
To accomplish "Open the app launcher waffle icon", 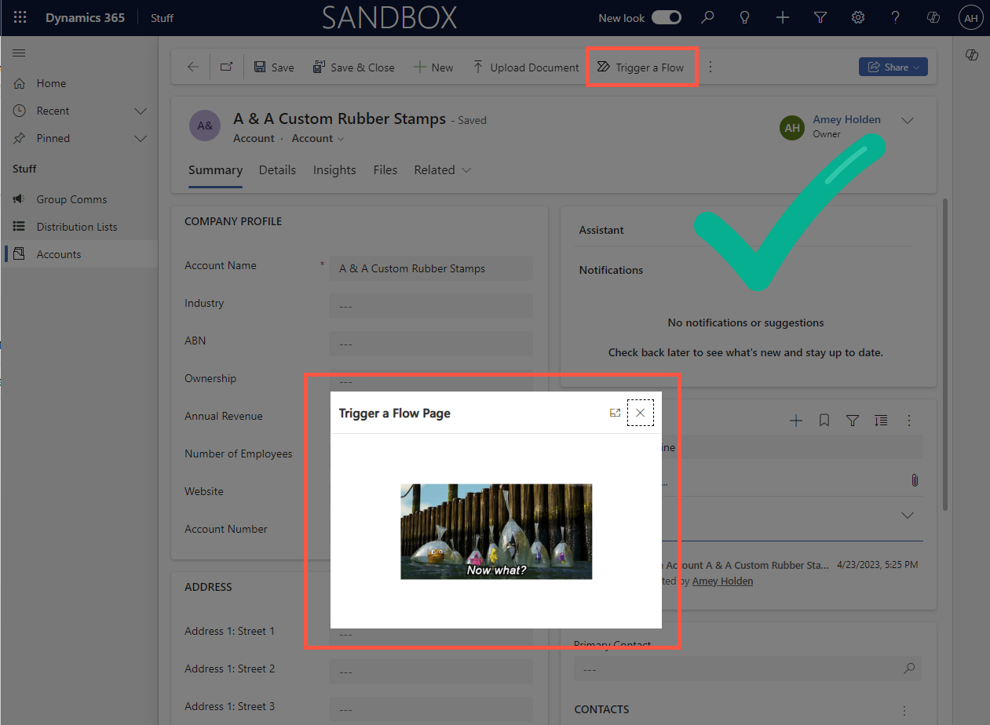I will point(20,17).
